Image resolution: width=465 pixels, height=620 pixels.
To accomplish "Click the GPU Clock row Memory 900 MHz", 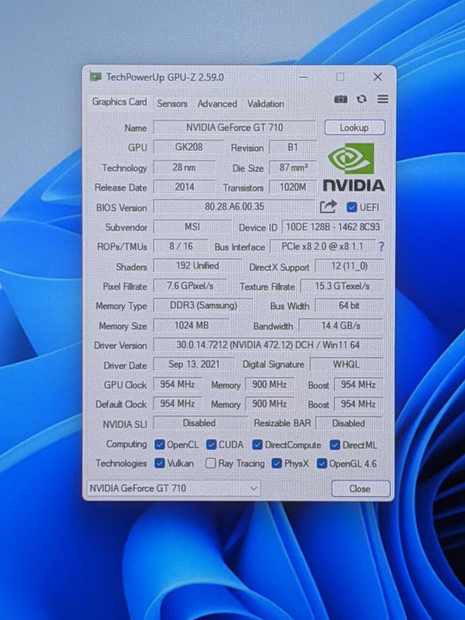I will pyautogui.click(x=269, y=384).
